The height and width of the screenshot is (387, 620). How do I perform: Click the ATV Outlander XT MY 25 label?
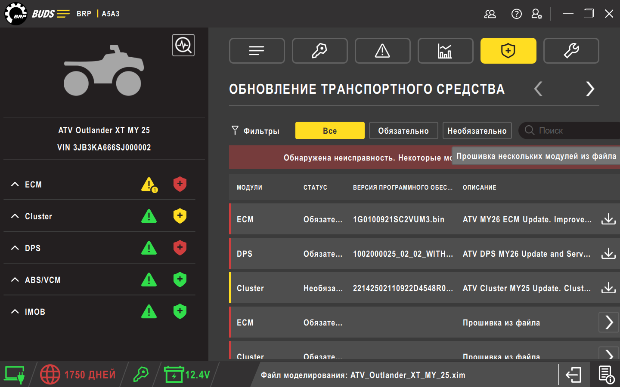(x=104, y=130)
